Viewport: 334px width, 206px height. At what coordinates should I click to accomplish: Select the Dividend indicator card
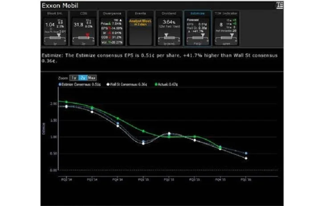click(169, 28)
